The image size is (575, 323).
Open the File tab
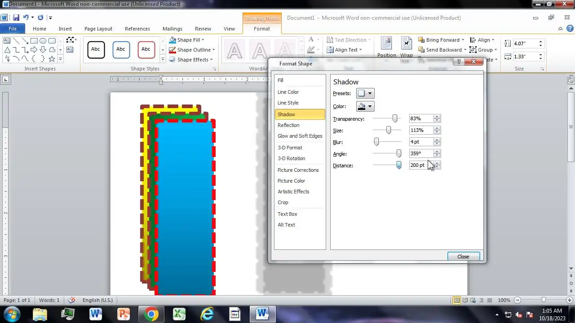pyautogui.click(x=13, y=29)
